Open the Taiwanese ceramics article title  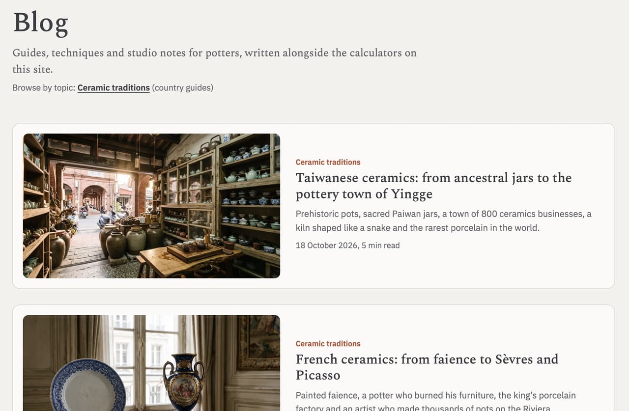433,186
